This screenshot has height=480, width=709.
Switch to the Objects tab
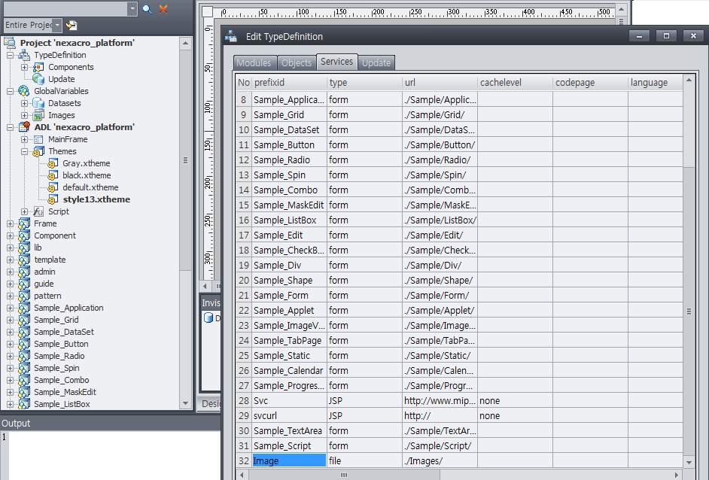(297, 63)
